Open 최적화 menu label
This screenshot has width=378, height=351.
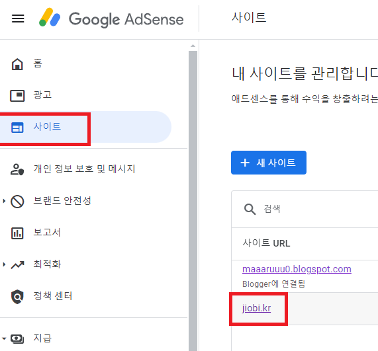(x=47, y=264)
